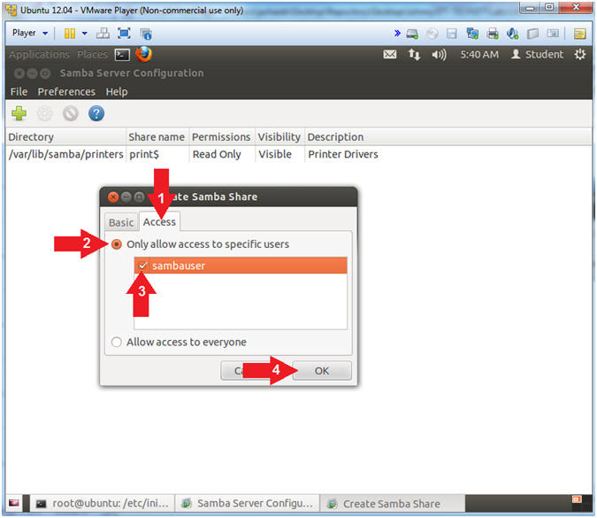Screen dimensions: 597x518
Task: Enter full screen mode icon in VMware toolbar
Action: pos(124,34)
